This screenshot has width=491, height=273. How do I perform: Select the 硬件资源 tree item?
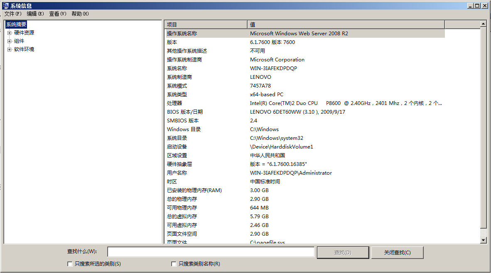[24, 32]
